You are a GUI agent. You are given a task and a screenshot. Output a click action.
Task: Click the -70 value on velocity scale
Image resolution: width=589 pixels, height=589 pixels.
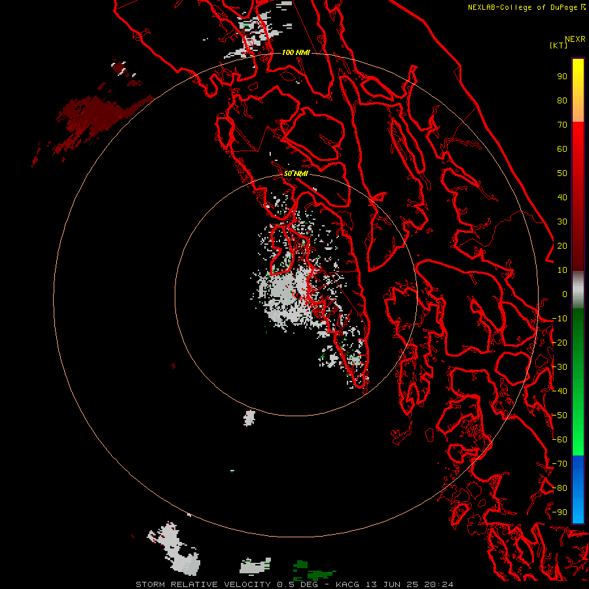point(560,464)
